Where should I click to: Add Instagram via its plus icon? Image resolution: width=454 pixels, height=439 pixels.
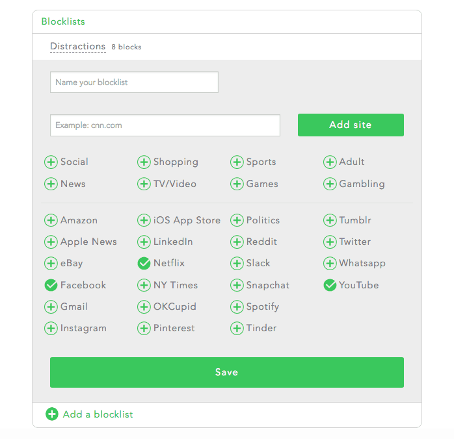(51, 329)
